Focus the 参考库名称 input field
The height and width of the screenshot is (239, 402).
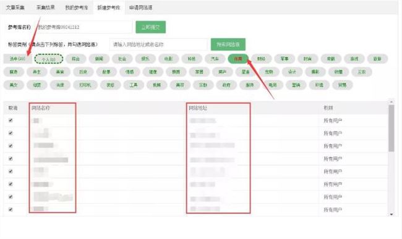[84, 27]
